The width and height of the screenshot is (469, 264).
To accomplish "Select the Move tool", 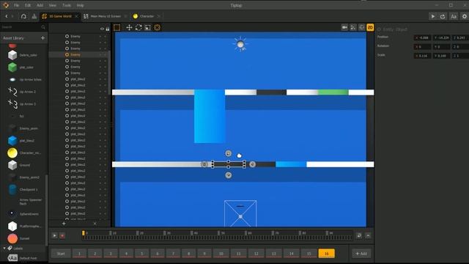I will click(x=129, y=28).
